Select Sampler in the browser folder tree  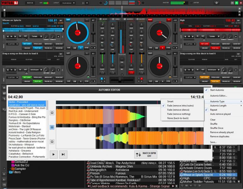[x=20, y=169]
